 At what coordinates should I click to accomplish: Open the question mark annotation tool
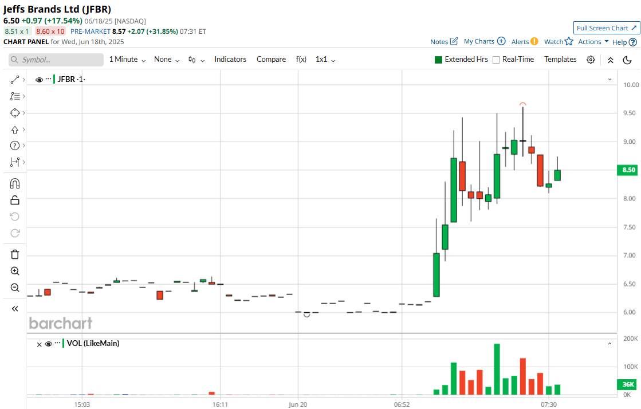15,145
